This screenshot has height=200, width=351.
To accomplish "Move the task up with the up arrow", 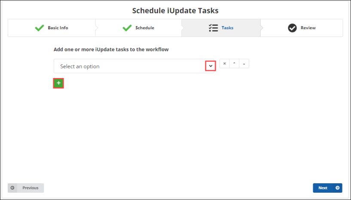I will (235, 64).
